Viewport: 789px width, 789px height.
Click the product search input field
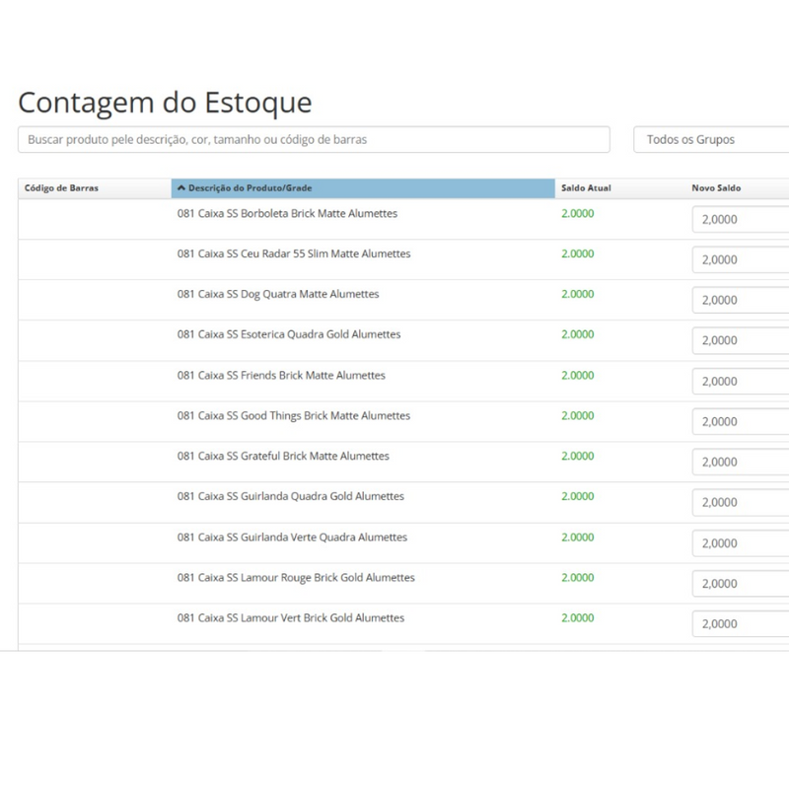[314, 140]
